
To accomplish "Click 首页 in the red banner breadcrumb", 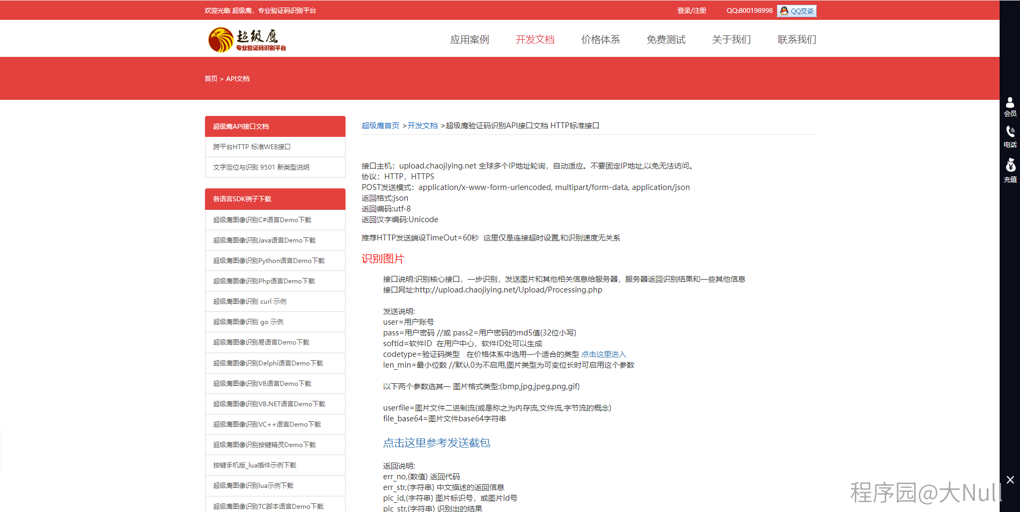I will 211,79.
